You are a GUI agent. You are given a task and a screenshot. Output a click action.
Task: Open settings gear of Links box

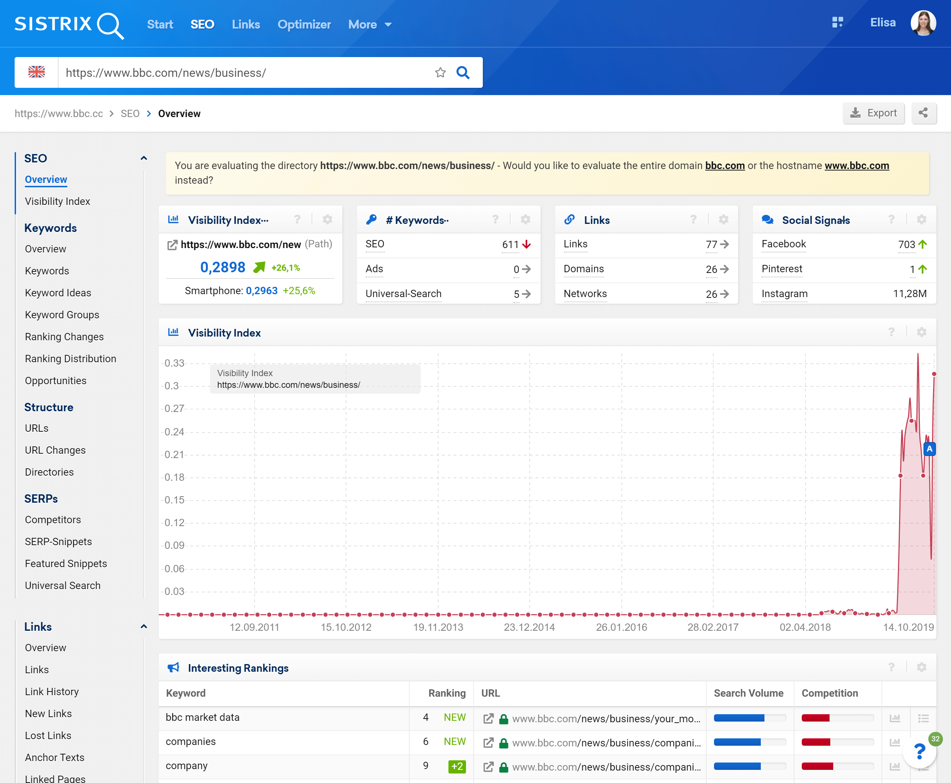(x=723, y=219)
